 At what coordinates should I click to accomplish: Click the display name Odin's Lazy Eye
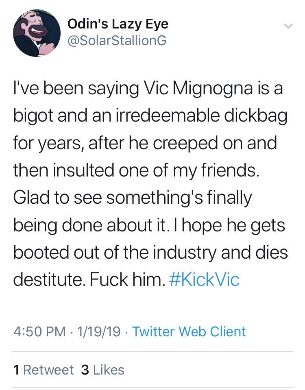(x=118, y=24)
